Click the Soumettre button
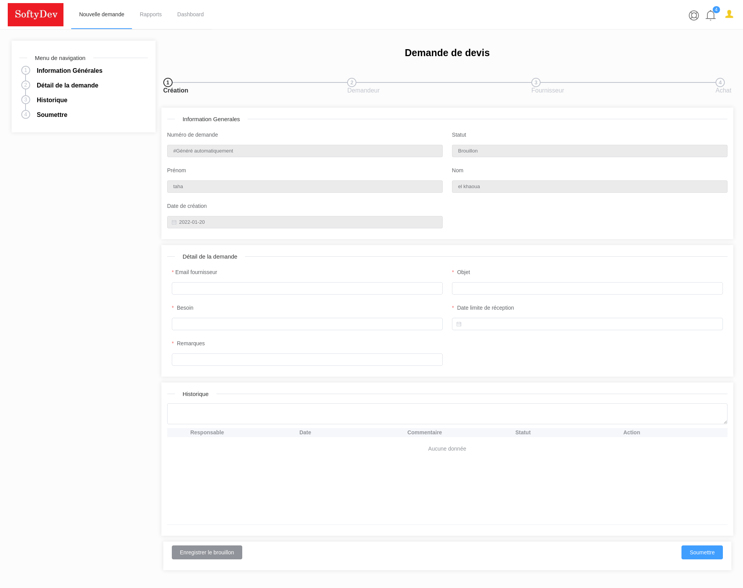The height and width of the screenshot is (588, 743). pos(702,552)
